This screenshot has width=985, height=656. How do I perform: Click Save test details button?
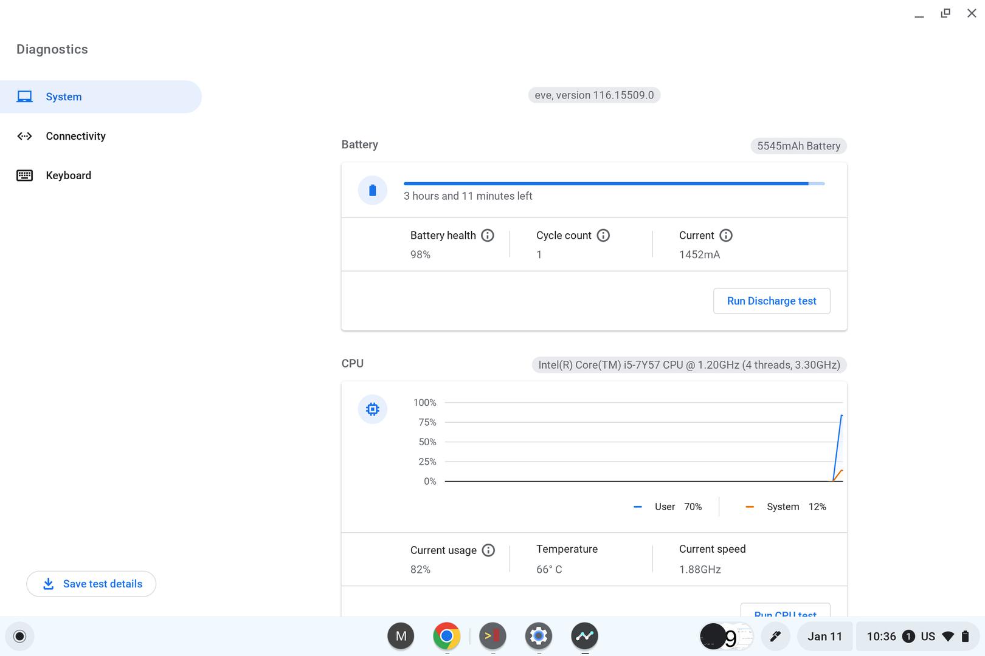91,584
